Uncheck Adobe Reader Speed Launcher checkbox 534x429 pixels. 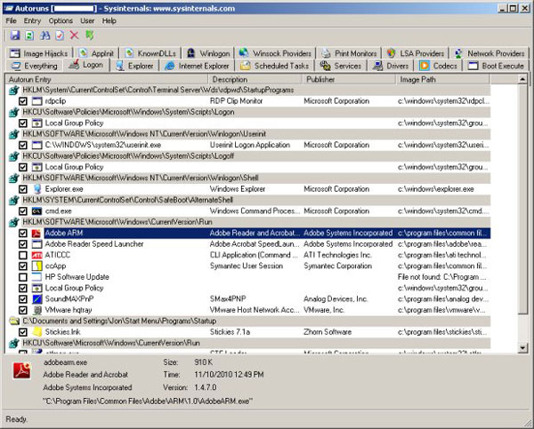coord(23,244)
